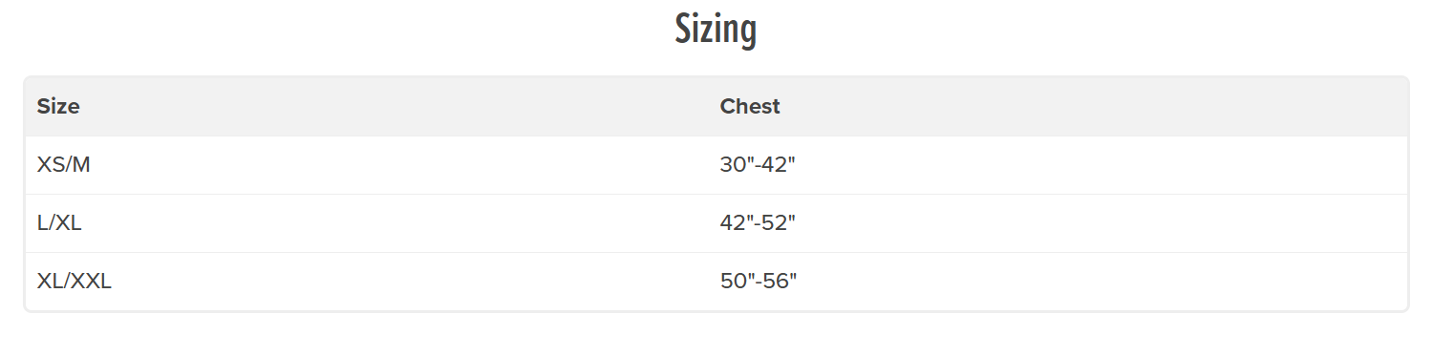Pick the largest size label XL/XXL

click(75, 282)
